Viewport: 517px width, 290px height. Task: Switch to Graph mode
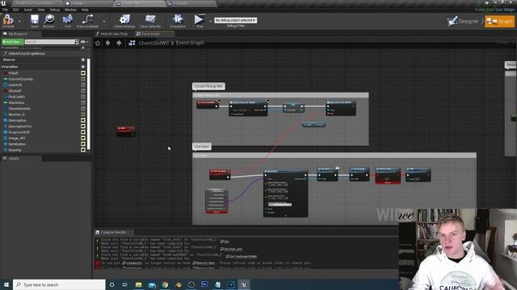click(x=499, y=22)
